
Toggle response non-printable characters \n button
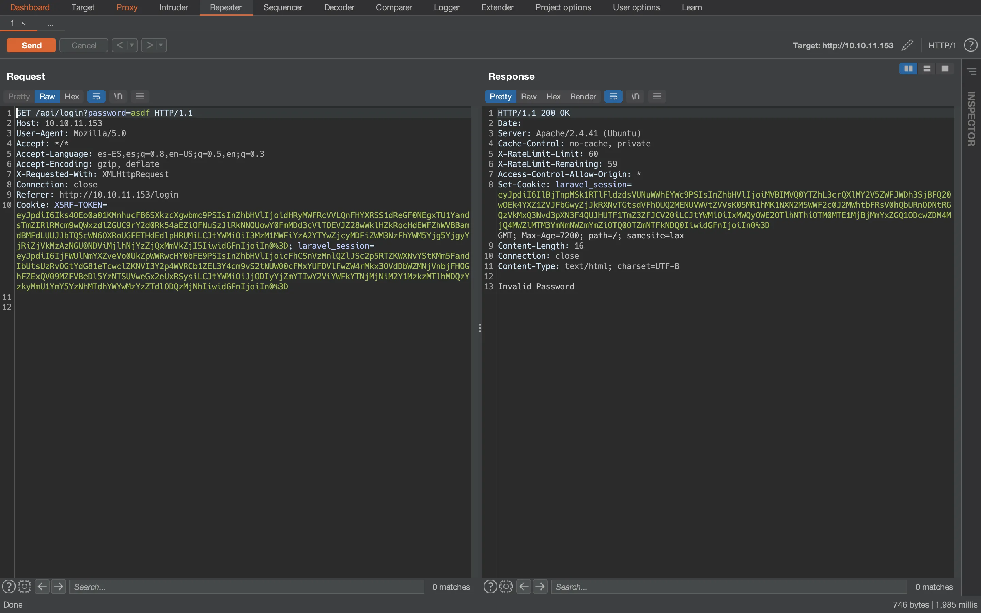pyautogui.click(x=635, y=96)
